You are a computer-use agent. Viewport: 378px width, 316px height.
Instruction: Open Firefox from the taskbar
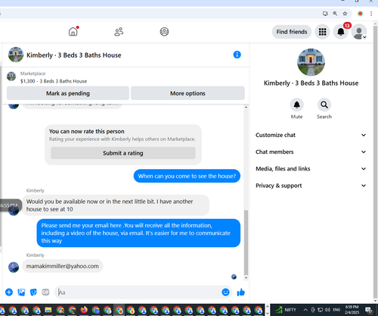pos(84,310)
